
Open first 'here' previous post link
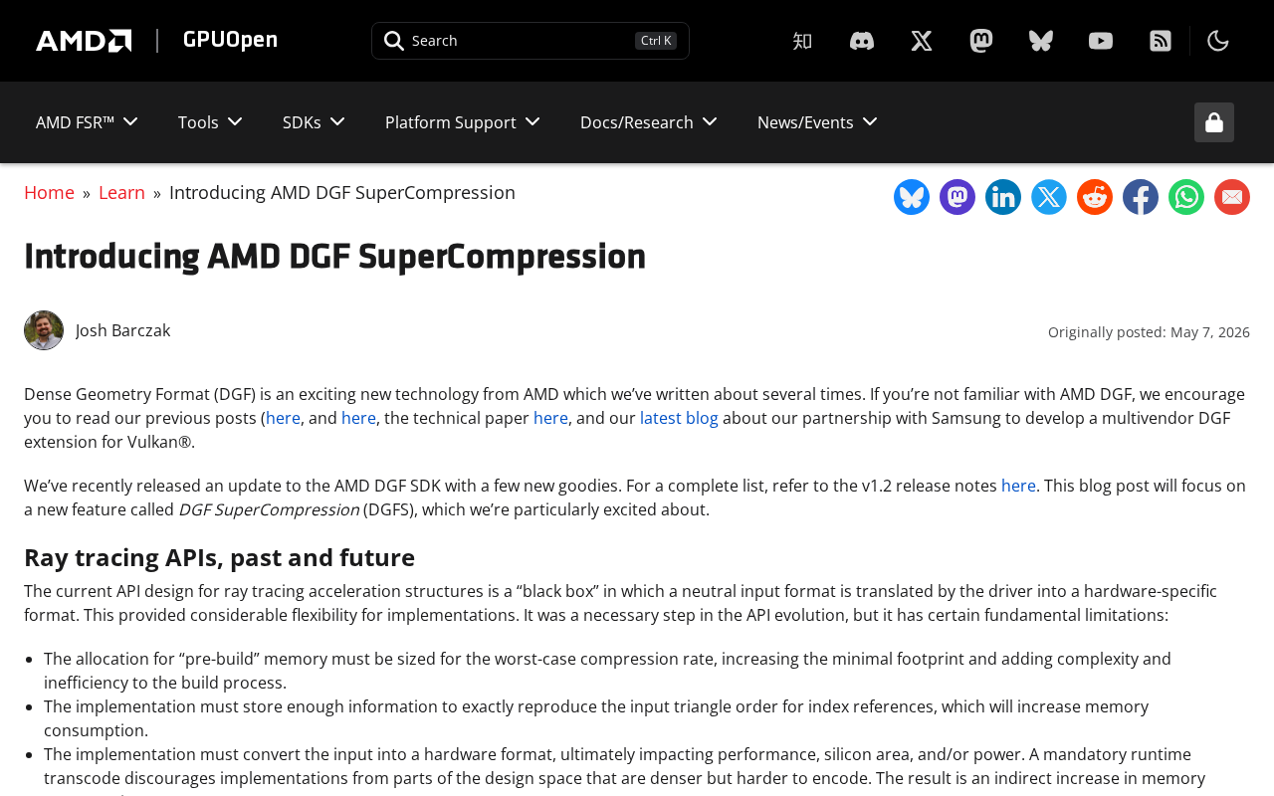pos(283,418)
